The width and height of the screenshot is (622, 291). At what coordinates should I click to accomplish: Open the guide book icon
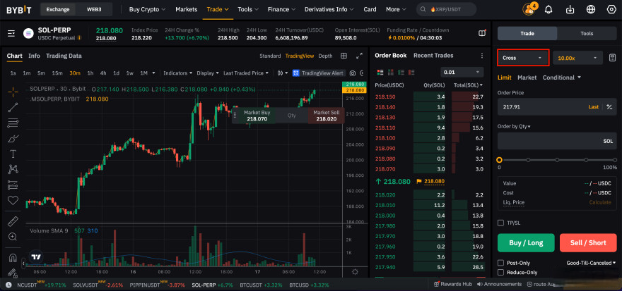[482, 33]
